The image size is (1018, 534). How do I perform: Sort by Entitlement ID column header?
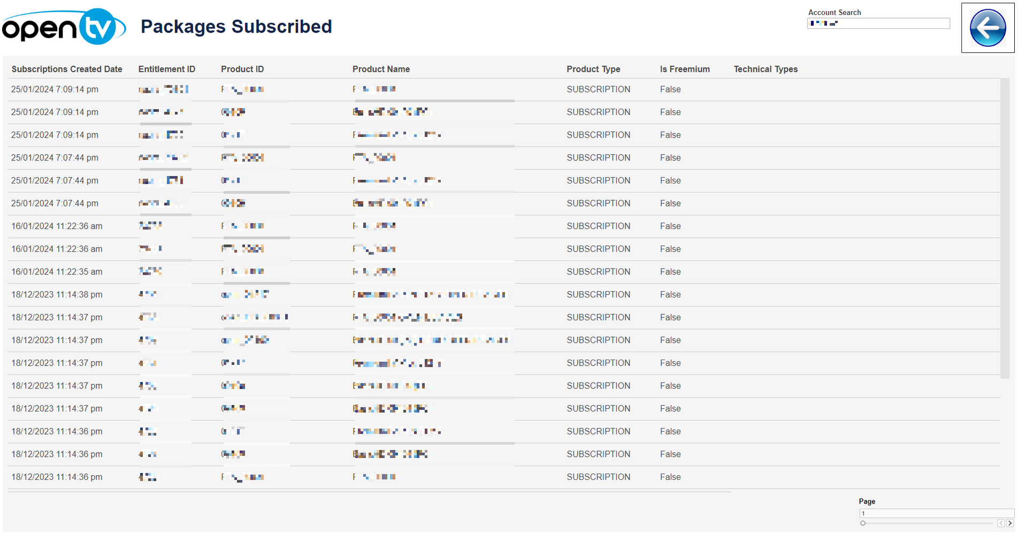click(x=167, y=69)
